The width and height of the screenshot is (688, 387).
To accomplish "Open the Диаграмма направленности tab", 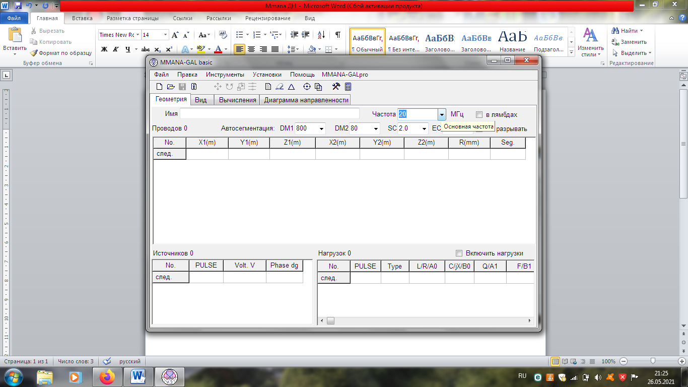I will pos(306,100).
